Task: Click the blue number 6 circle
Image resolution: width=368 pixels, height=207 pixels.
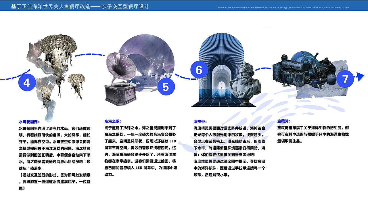Action: click(199, 70)
